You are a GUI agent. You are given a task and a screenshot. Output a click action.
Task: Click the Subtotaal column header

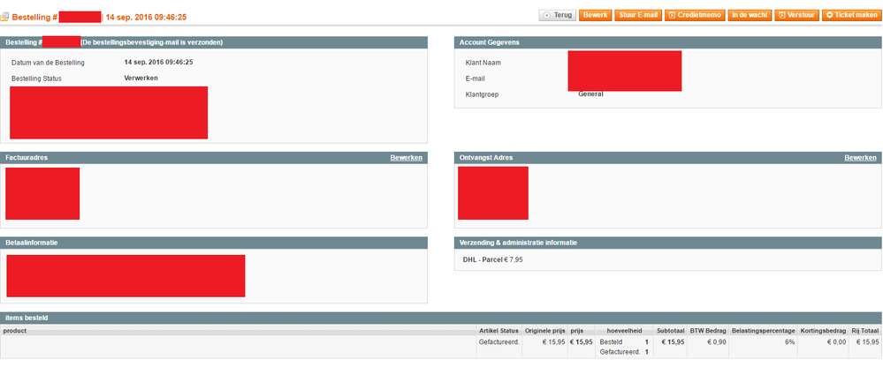pos(669,331)
